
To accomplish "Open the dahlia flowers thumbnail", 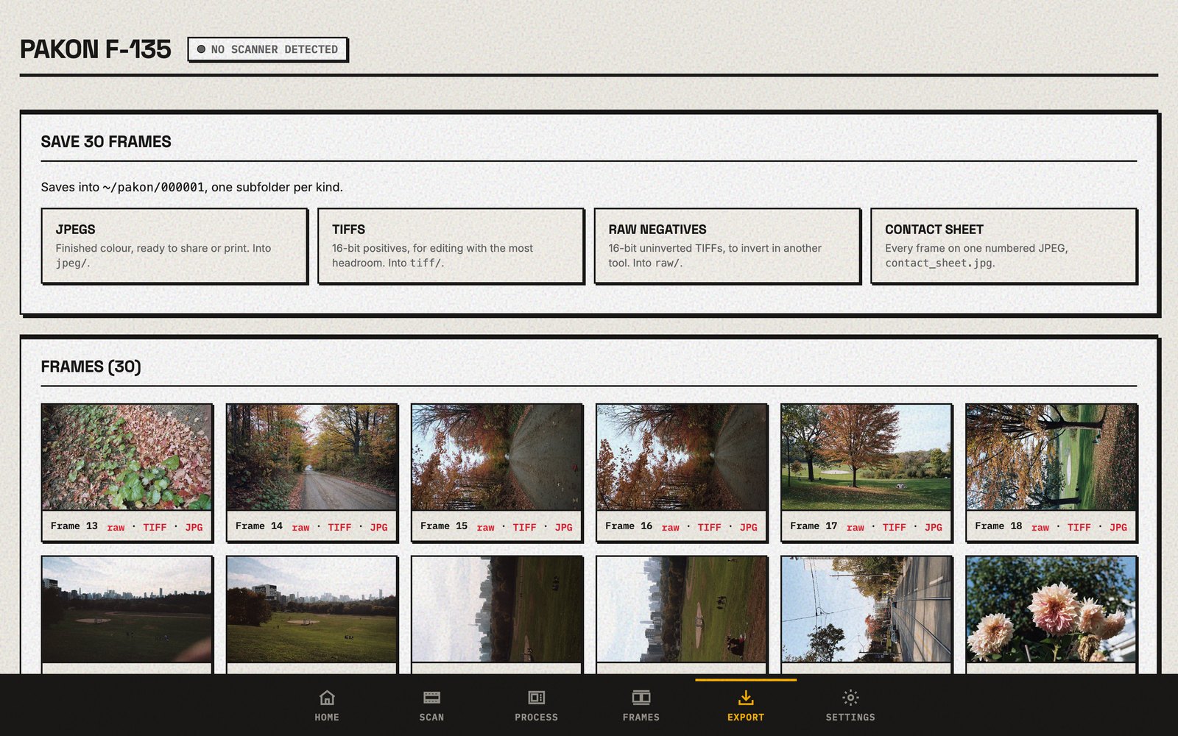I will tap(1051, 609).
